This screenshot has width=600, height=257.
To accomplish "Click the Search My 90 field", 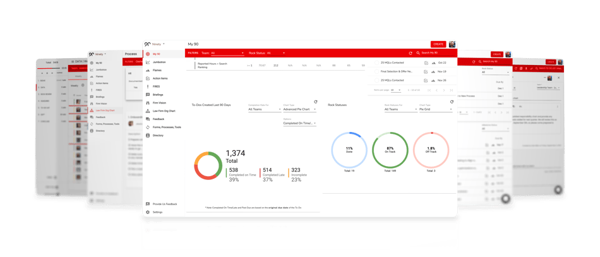I will pyautogui.click(x=435, y=53).
